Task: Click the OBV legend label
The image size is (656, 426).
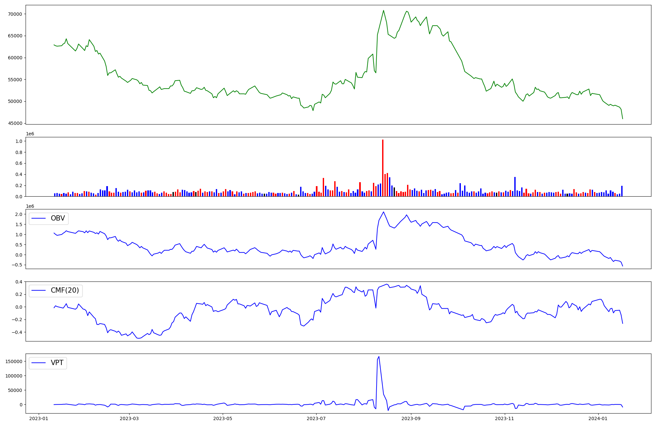Action: pyautogui.click(x=58, y=218)
